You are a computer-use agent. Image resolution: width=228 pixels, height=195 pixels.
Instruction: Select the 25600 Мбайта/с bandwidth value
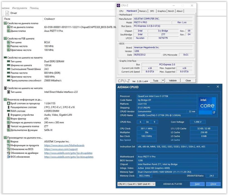click(53, 81)
